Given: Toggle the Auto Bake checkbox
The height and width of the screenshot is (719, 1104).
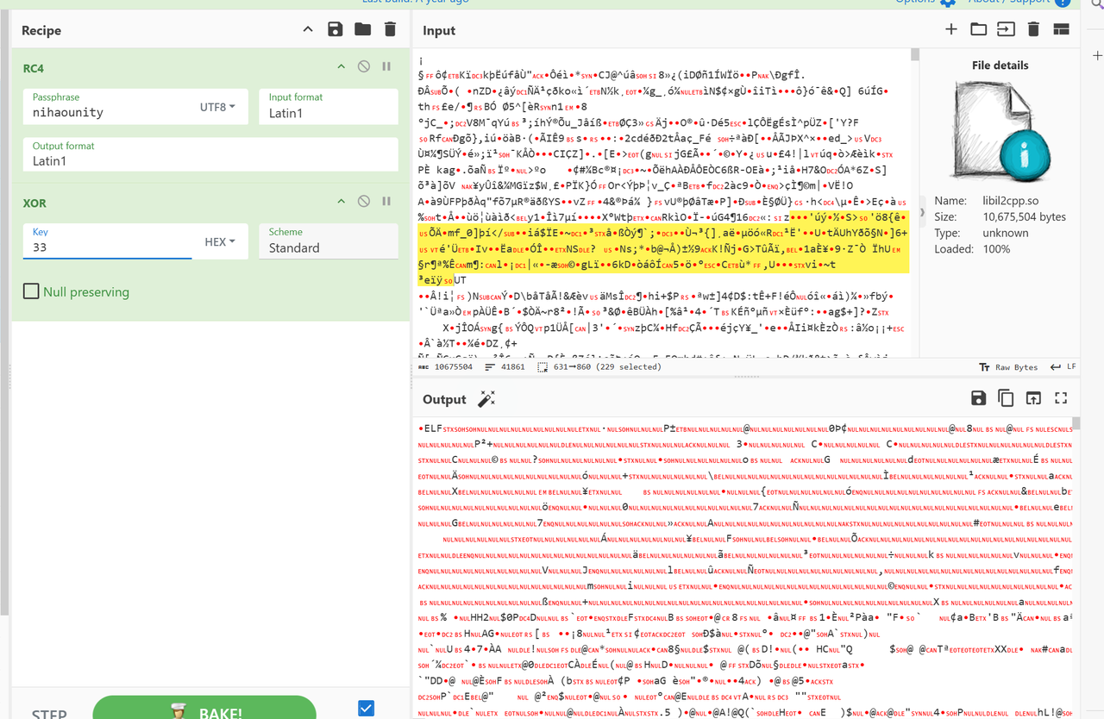Looking at the screenshot, I should tap(366, 708).
